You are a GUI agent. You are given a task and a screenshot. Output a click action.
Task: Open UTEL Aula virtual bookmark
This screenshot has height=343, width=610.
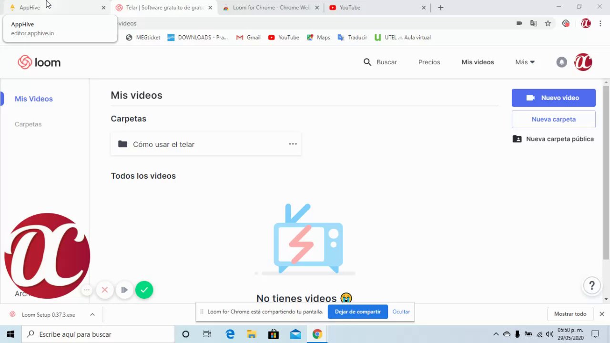pyautogui.click(x=403, y=37)
